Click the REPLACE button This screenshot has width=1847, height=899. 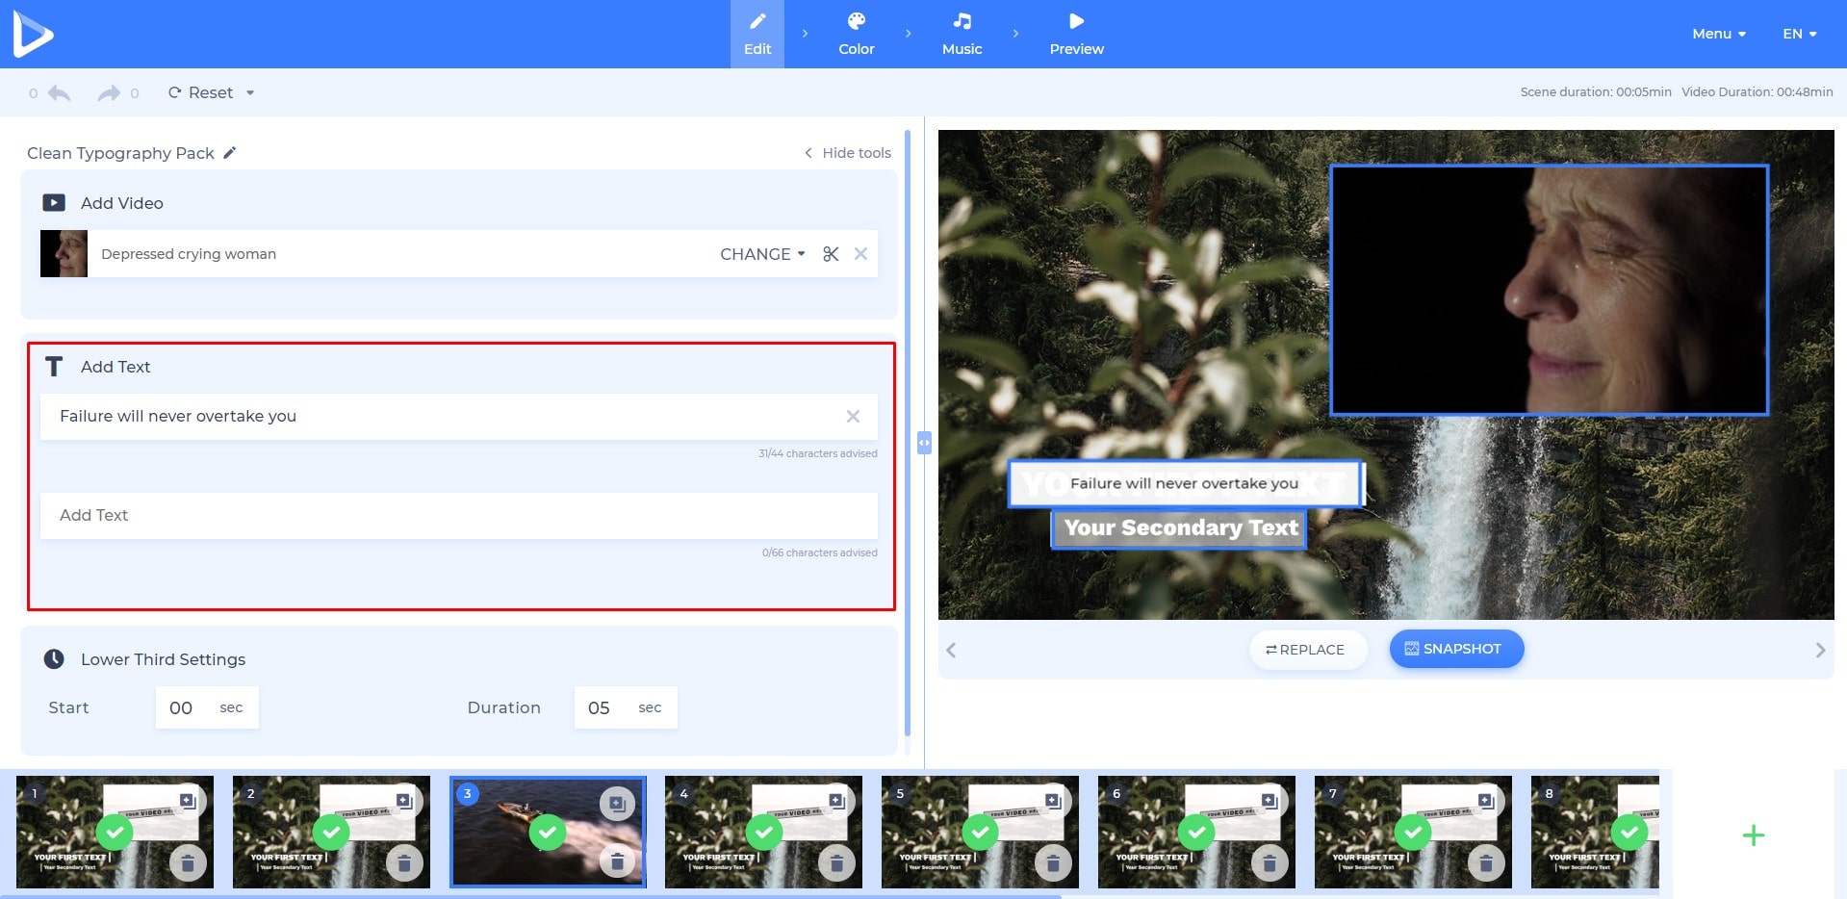[1307, 650]
